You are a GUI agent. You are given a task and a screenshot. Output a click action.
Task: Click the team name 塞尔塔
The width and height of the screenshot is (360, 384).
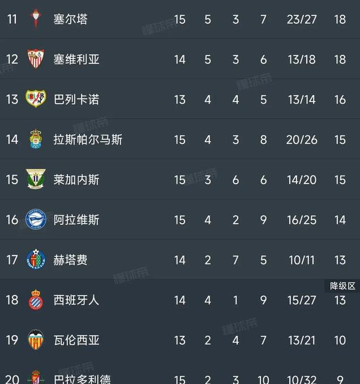[71, 19]
